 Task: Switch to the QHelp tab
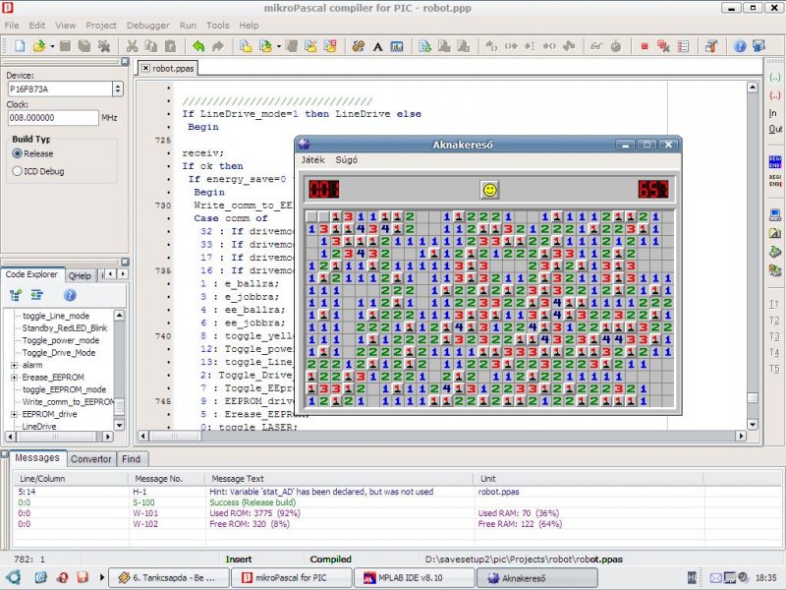tap(80, 275)
